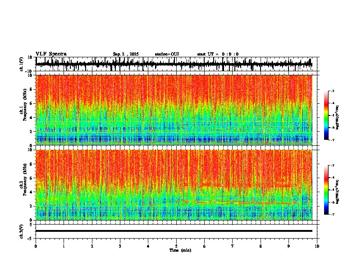Click the "-7" label on the ch.1 color scale
Image resolution: width=357 pixels, height=276 pixels.
(332, 140)
